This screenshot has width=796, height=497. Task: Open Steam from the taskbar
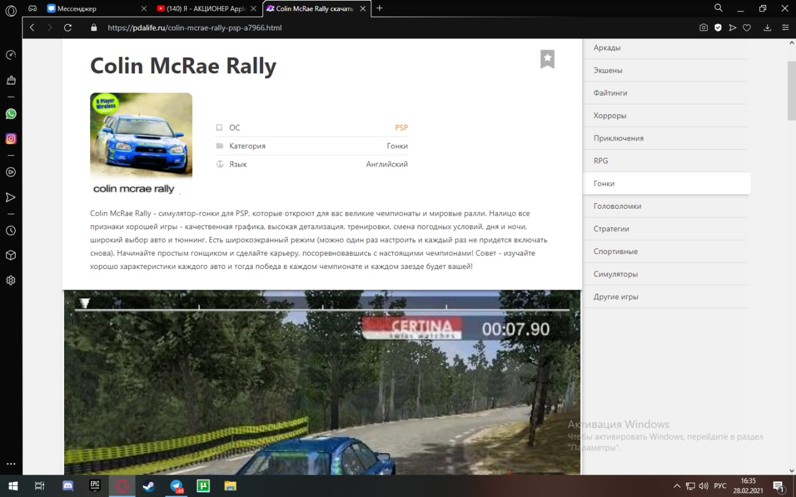(x=149, y=486)
